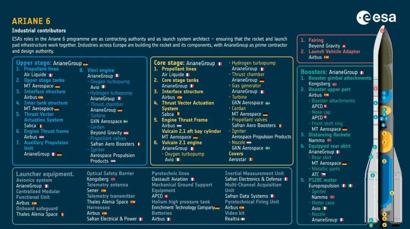
Task: Click the Fairing label
Action: click(x=316, y=40)
